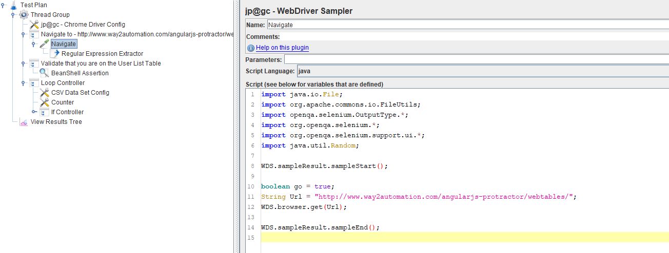Click the BeanShell Assertion magnifier icon
This screenshot has height=253, width=669.
tap(44, 73)
